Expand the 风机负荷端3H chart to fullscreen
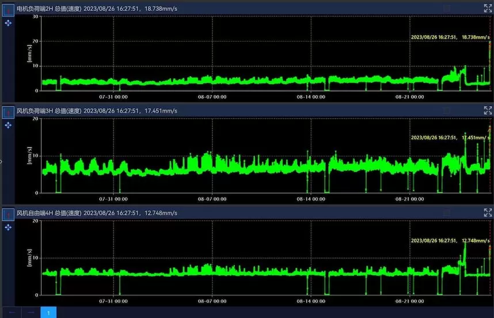494x318 pixels. (x=487, y=110)
